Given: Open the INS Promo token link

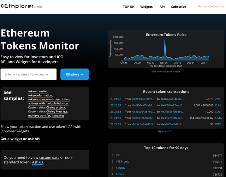Looking at the screenshot, I should click(x=123, y=162).
